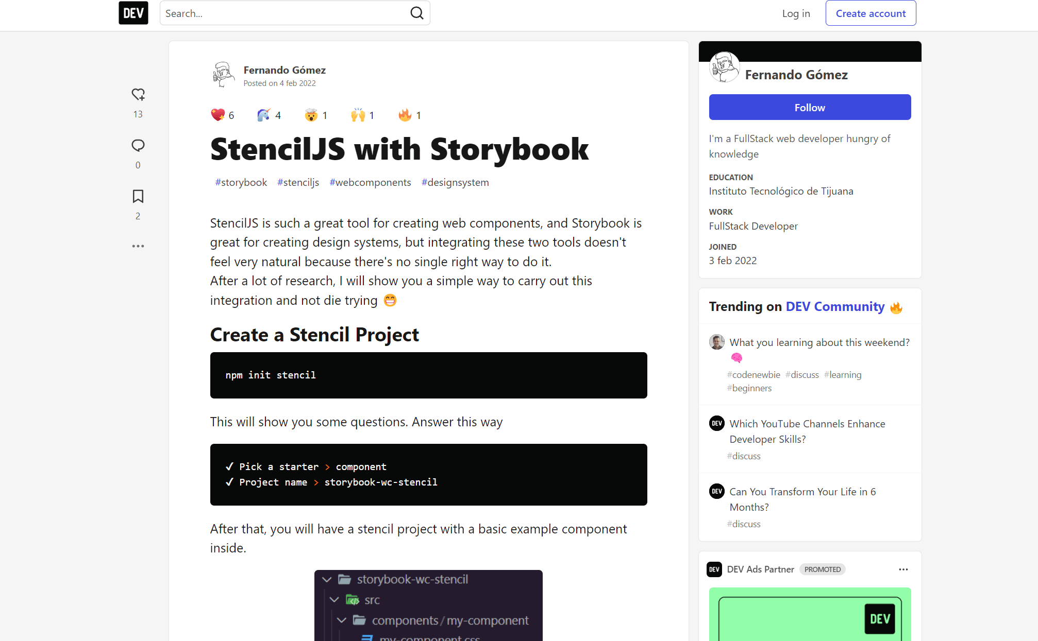Select the fire reaction with count 1

410,115
